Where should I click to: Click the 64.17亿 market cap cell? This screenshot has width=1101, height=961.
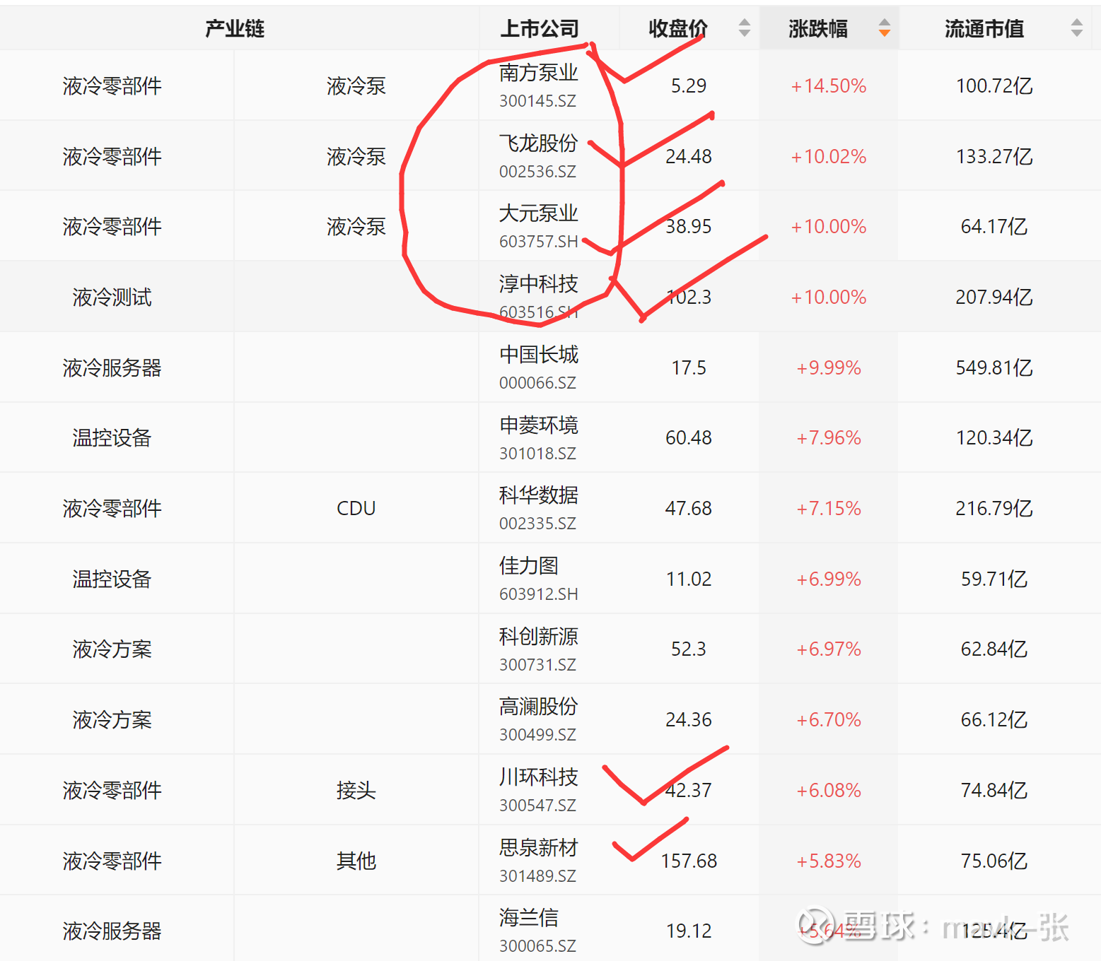pyautogui.click(x=994, y=227)
